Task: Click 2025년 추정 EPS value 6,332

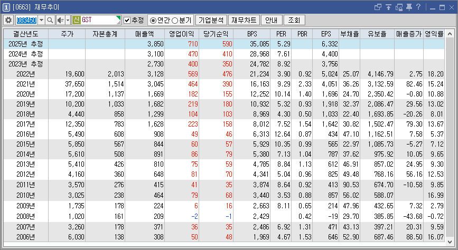Action: click(330, 44)
